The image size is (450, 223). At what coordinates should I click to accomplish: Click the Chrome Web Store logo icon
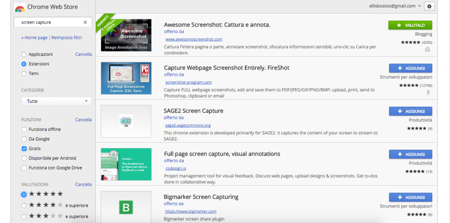pos(20,7)
